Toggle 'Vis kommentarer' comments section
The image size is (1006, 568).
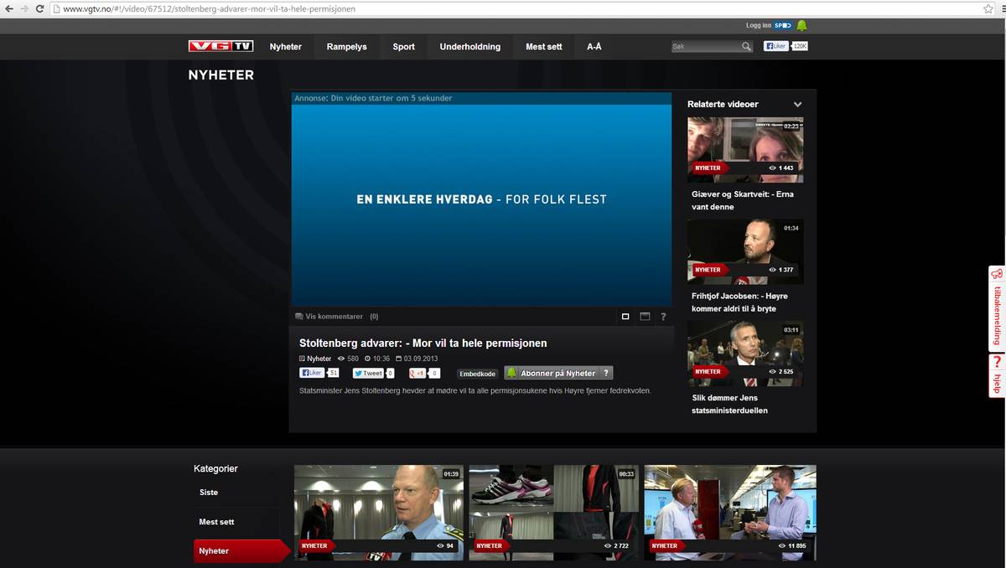click(334, 317)
